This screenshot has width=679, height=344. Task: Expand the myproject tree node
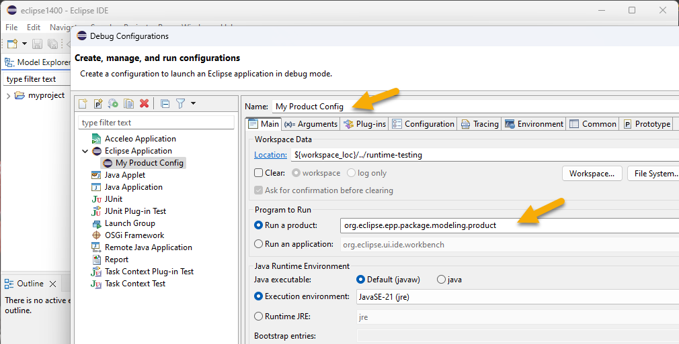(x=8, y=95)
